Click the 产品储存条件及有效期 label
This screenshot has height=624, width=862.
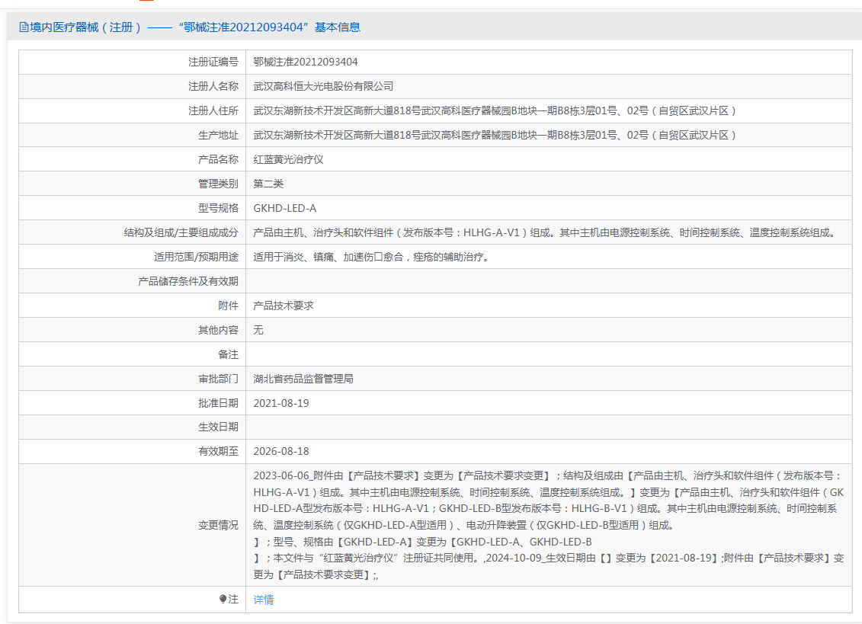pos(188,281)
